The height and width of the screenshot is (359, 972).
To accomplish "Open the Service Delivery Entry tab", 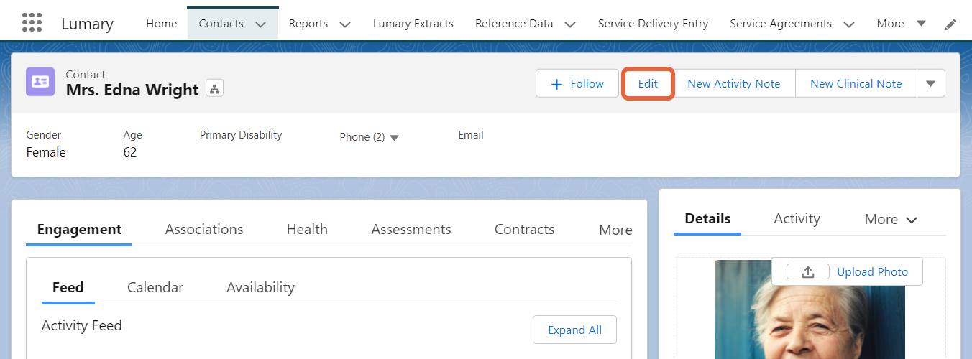I will [x=653, y=24].
